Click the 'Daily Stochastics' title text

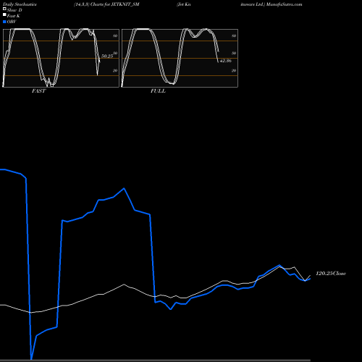pyautogui.click(x=20, y=4)
